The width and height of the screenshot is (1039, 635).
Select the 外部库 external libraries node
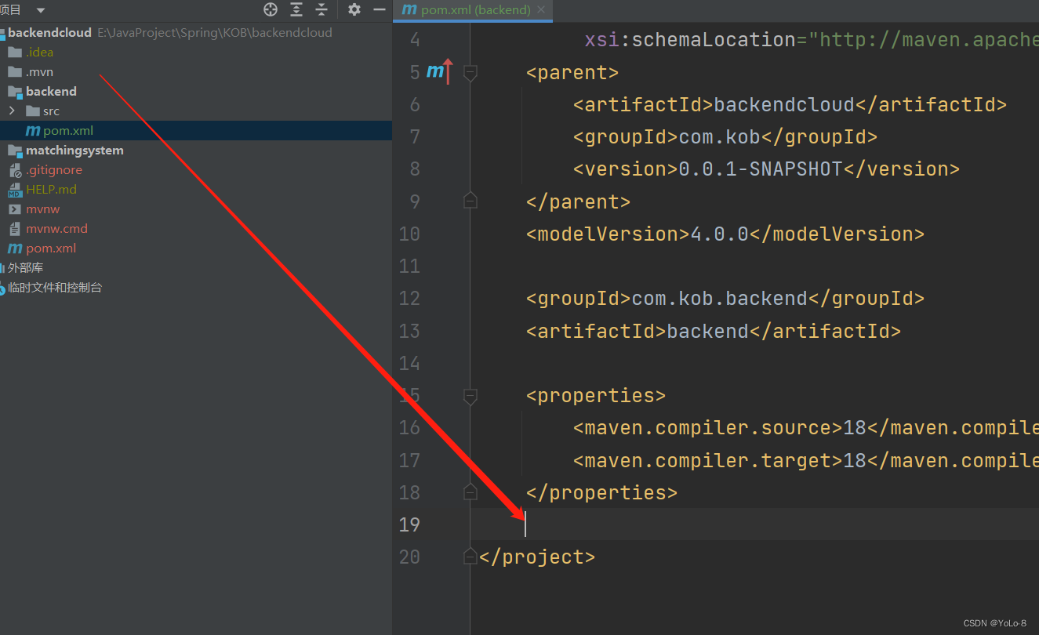click(x=25, y=268)
